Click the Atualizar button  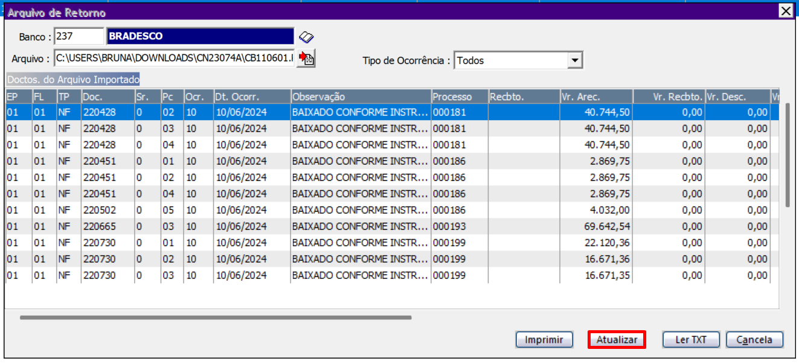(x=617, y=340)
